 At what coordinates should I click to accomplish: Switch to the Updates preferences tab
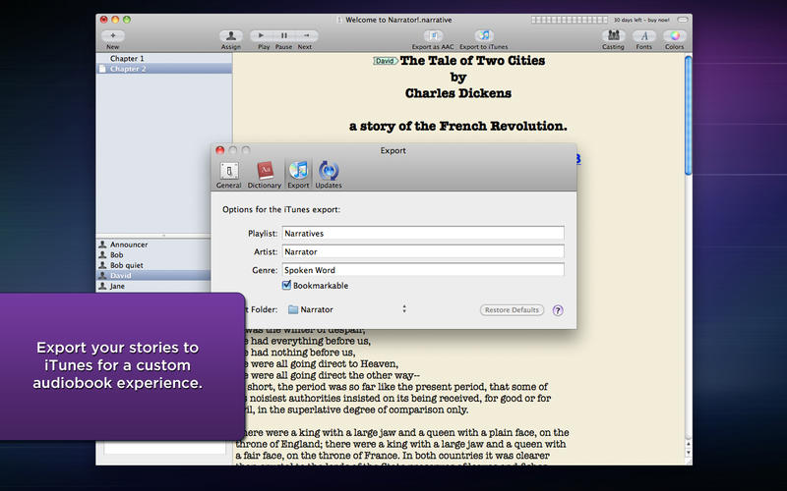329,175
